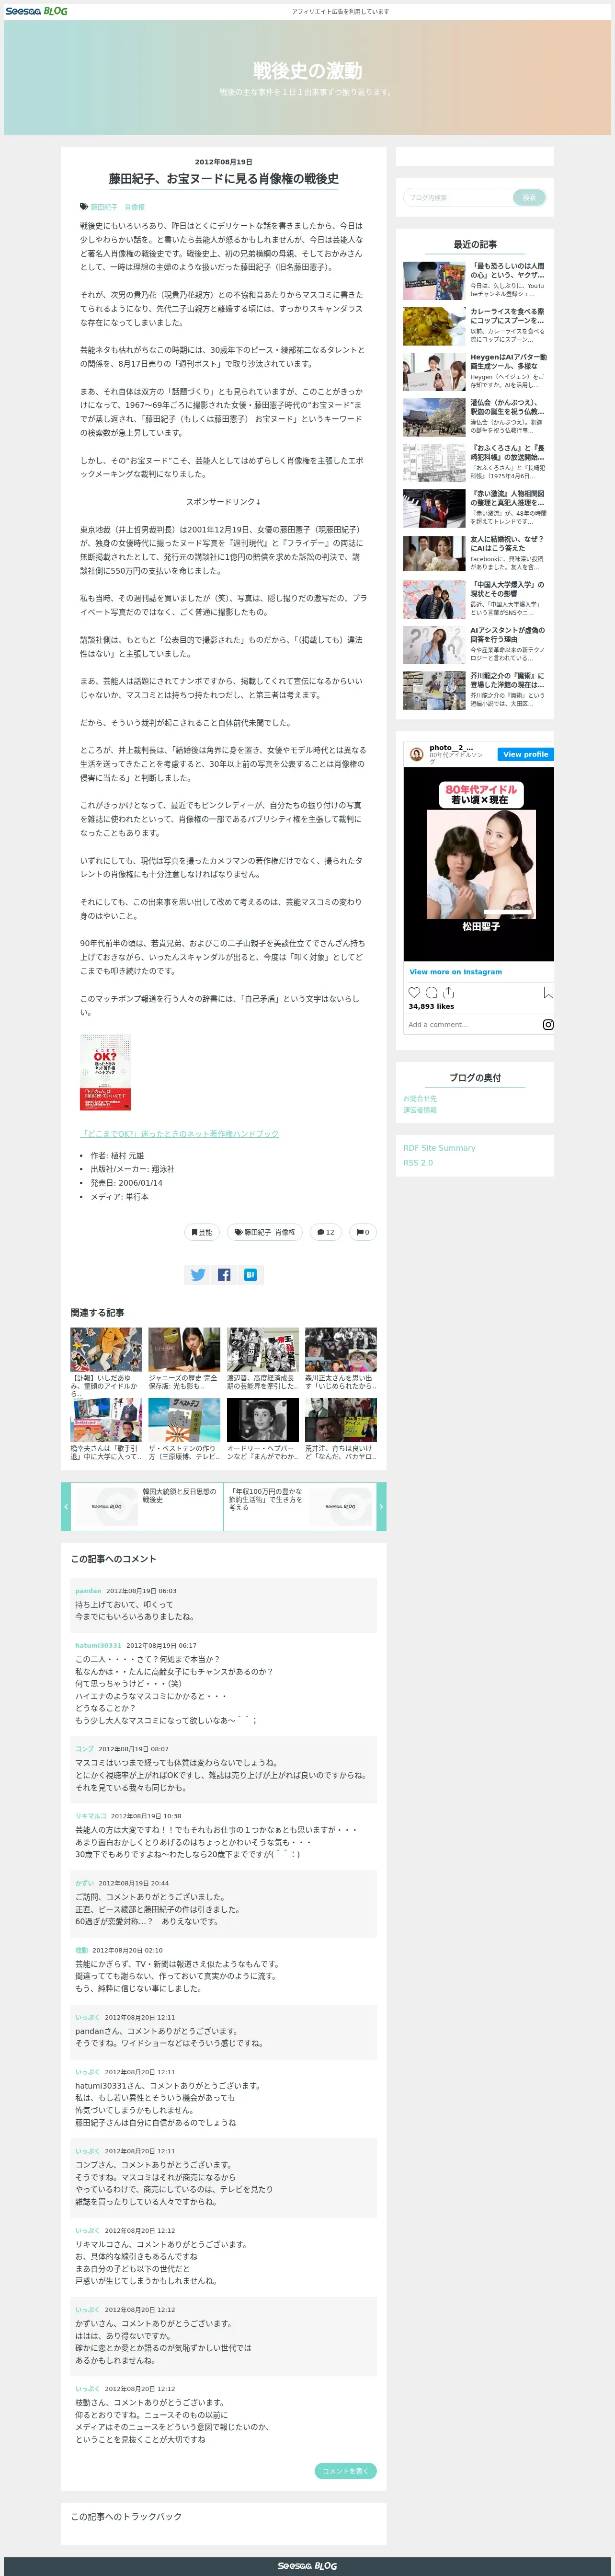This screenshot has width=615, height=2576.
Task: Open recent article 灌仏会（かんぶつえ）
Action: click(x=475, y=417)
